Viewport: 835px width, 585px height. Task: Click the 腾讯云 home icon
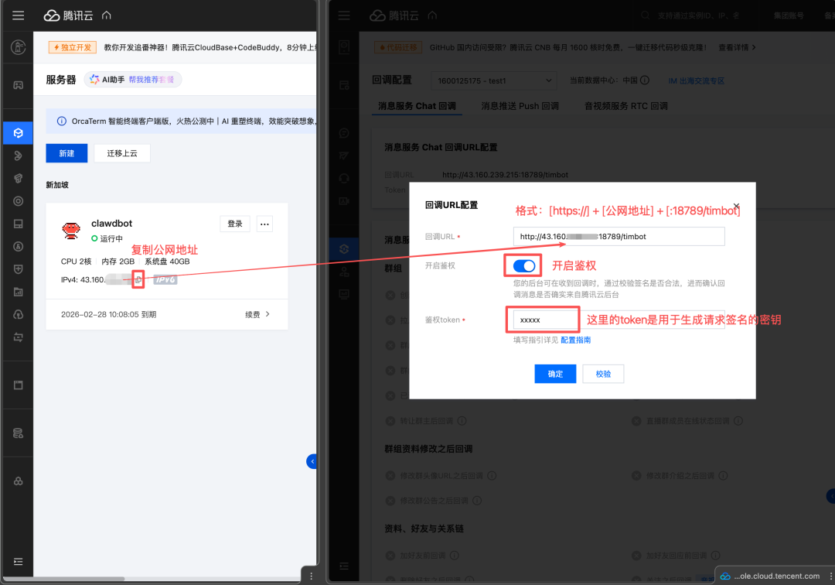click(106, 15)
